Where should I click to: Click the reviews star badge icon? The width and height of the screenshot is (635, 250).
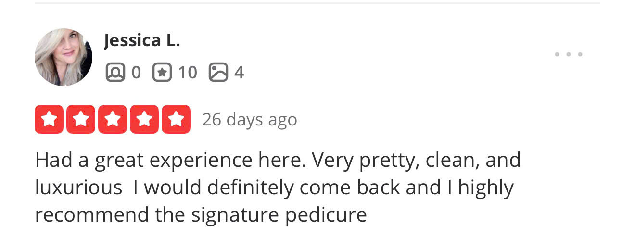(162, 73)
